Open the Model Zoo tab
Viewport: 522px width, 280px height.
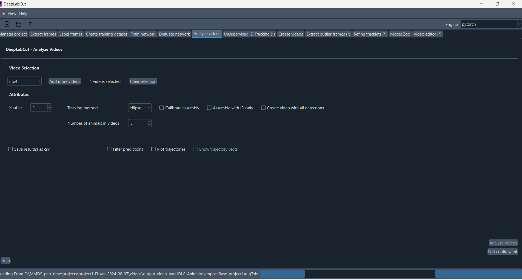click(400, 34)
